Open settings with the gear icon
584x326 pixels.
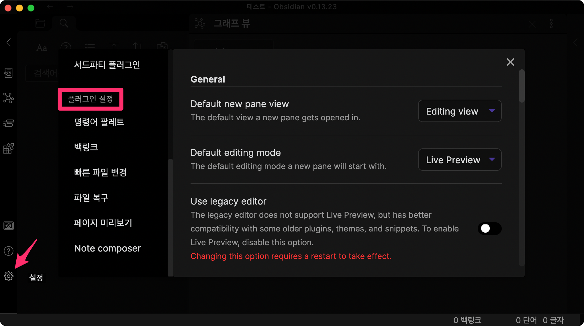pos(9,276)
